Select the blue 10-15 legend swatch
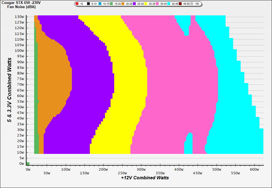272x188 pixels. click(100, 4)
